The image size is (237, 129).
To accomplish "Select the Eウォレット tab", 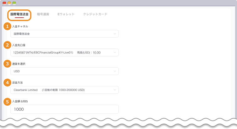I will point(66,14).
